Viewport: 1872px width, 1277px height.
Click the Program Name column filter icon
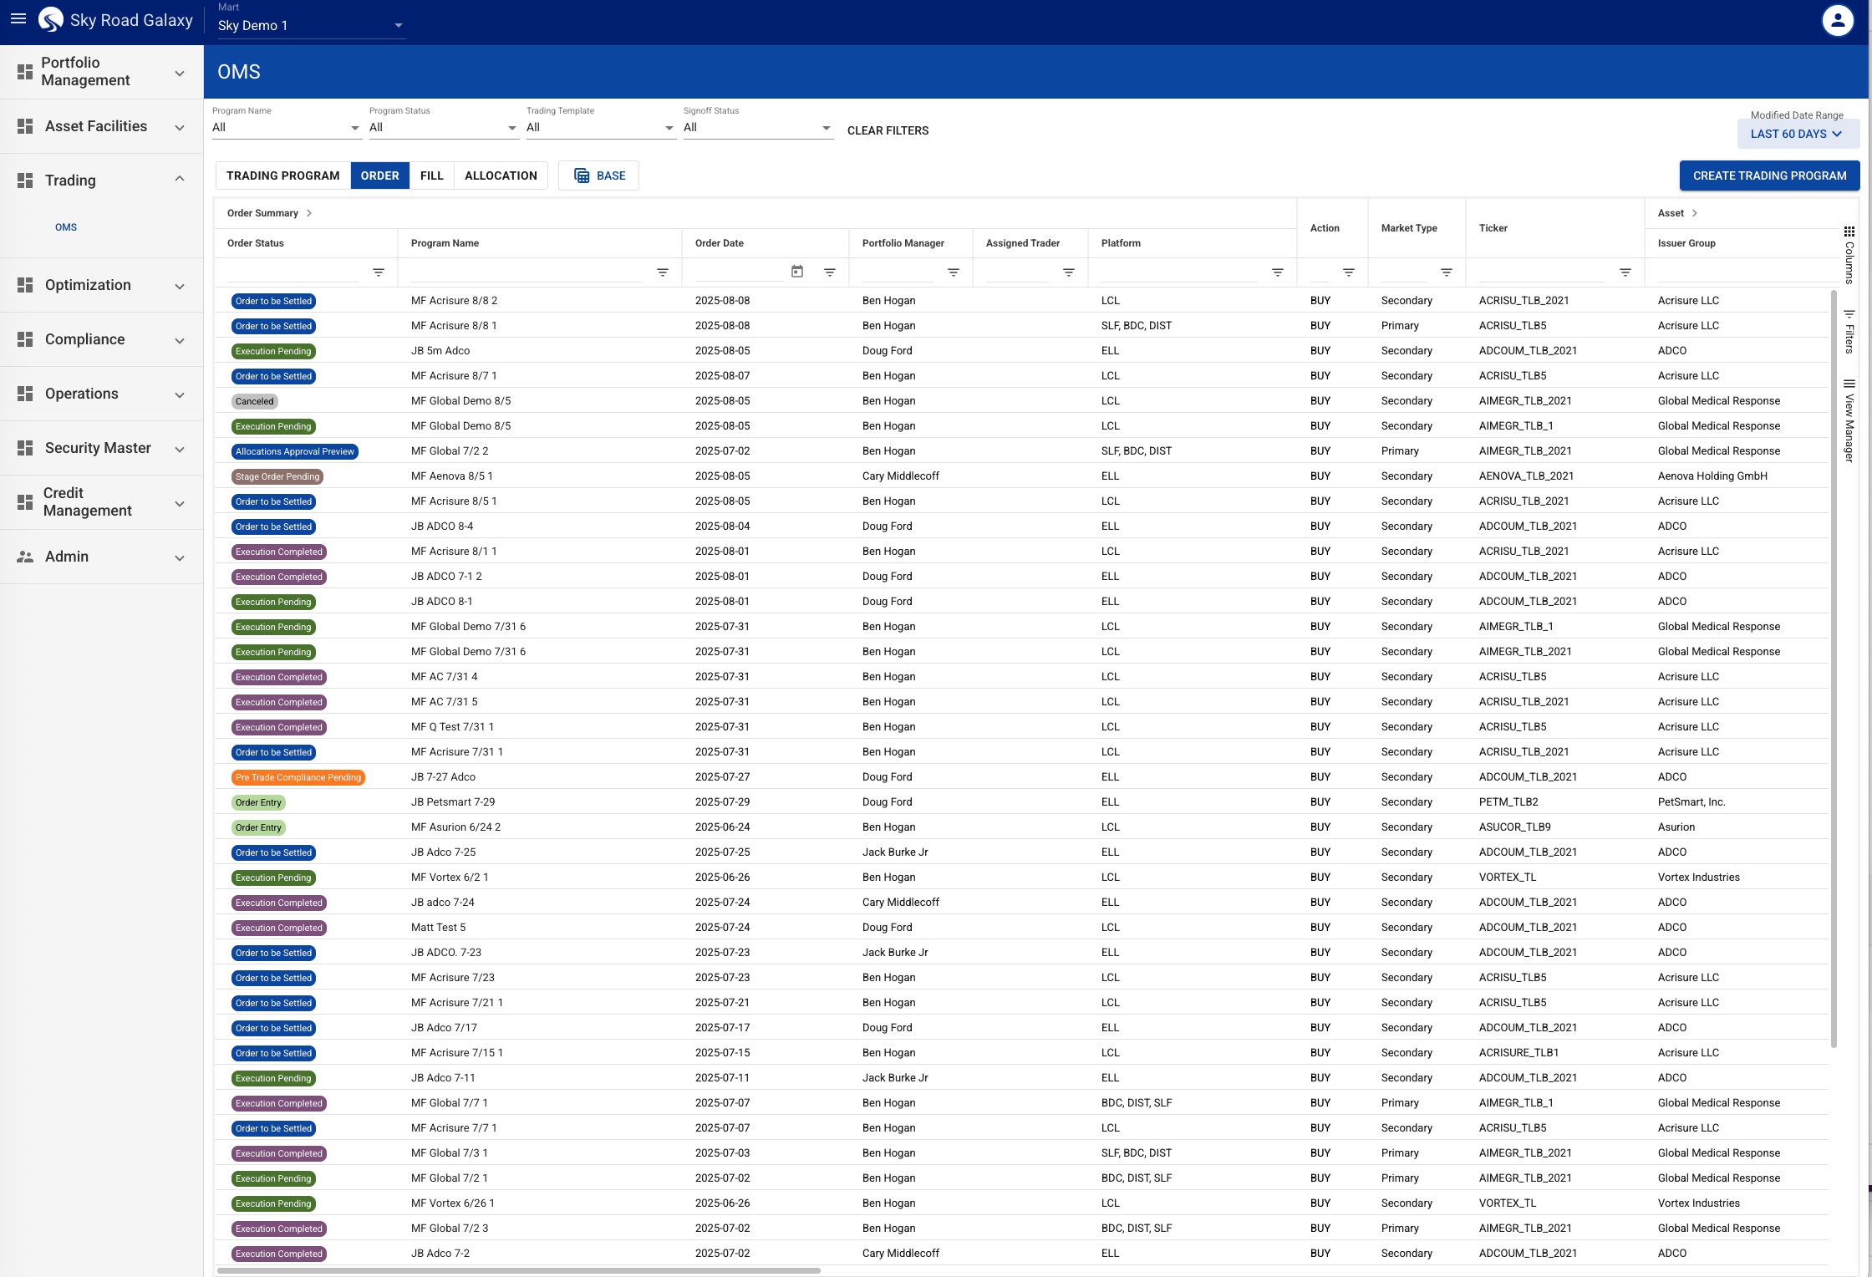(x=662, y=272)
